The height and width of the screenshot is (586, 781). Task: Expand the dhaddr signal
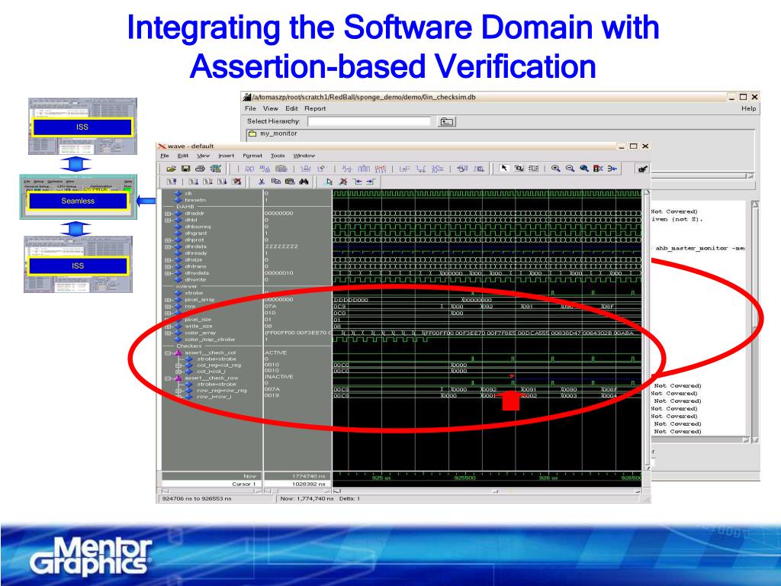(168, 214)
